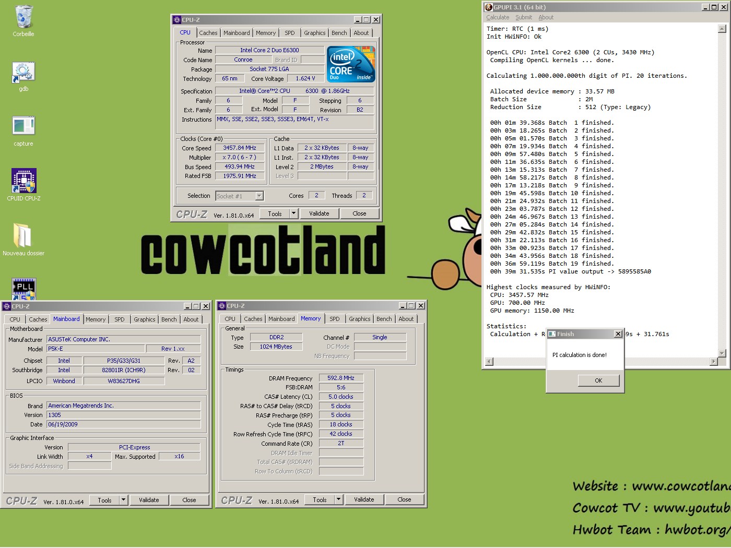Switch to Caches tab in top CPU-Z
The width and height of the screenshot is (731, 548).
208,33
